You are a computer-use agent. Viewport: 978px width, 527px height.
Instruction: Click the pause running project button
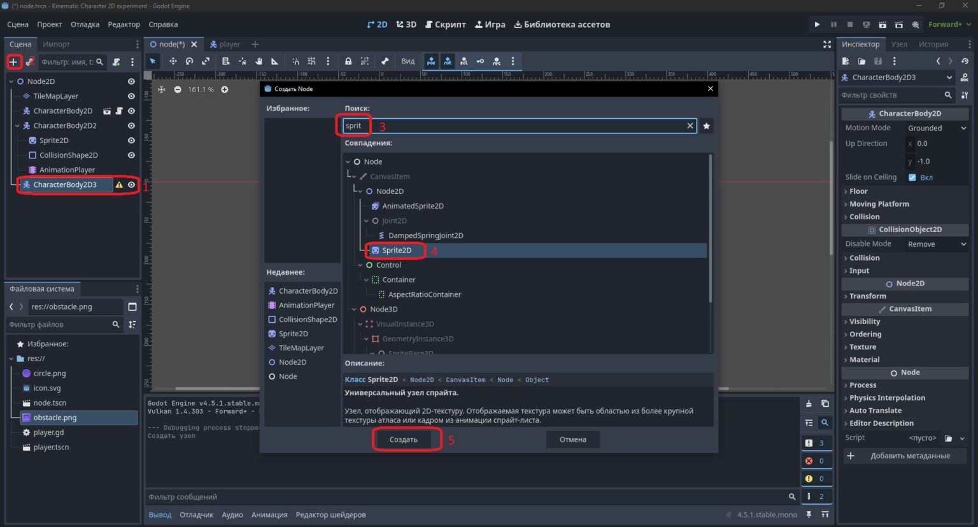point(833,24)
